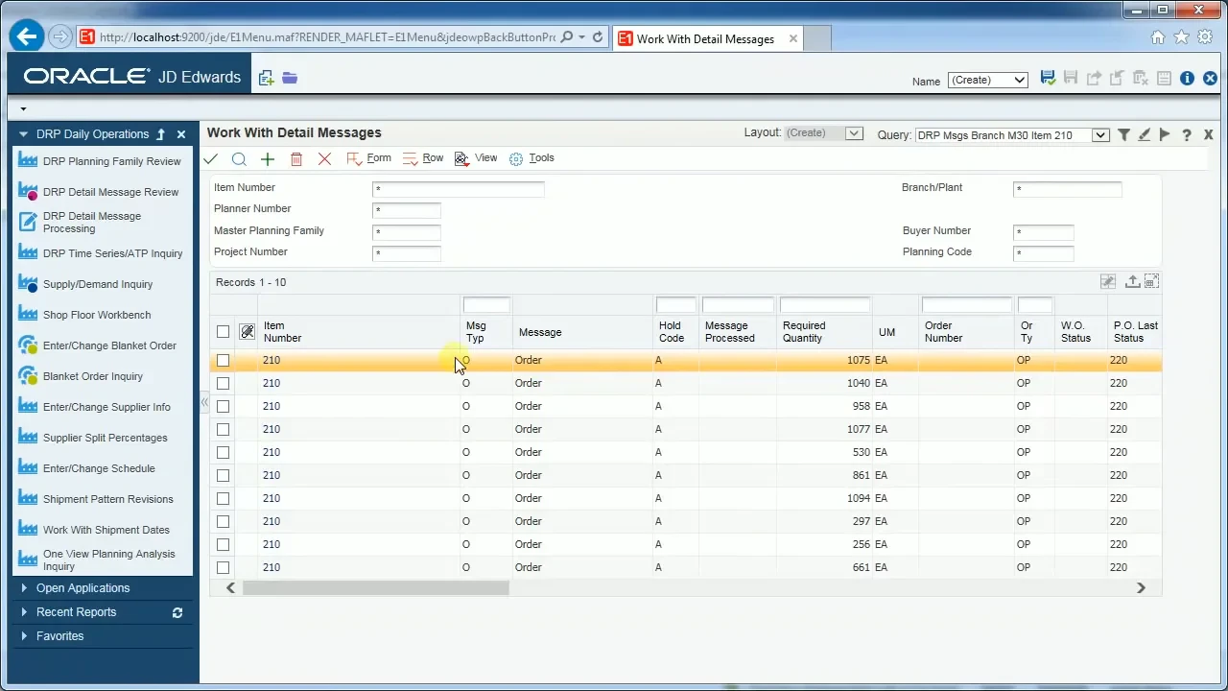Open the query filter icon
Image resolution: width=1228 pixels, height=691 pixels.
click(1123, 135)
